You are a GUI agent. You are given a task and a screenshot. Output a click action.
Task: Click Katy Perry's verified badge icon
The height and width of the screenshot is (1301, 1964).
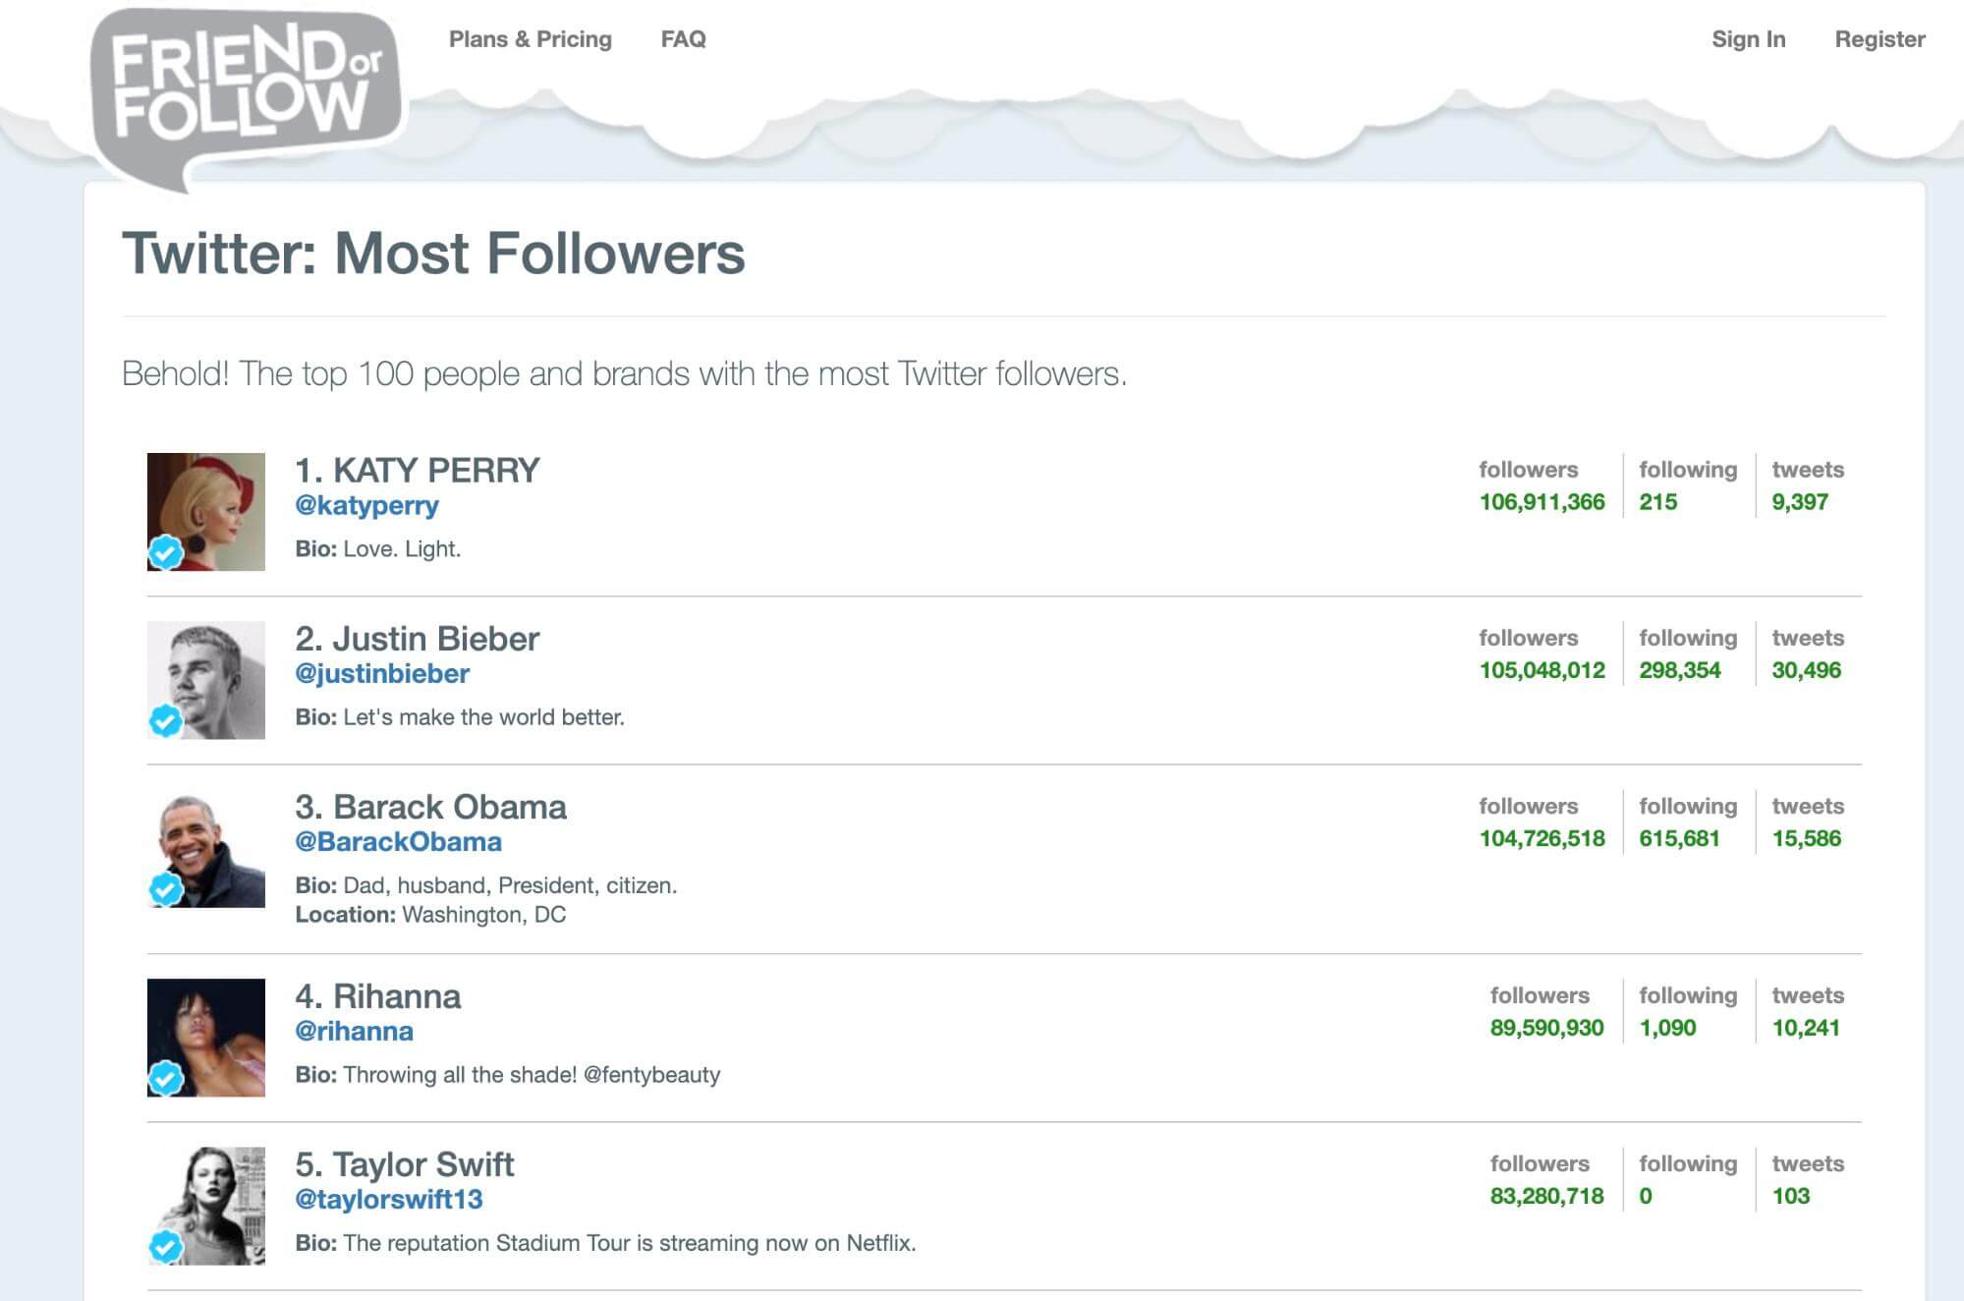166,553
